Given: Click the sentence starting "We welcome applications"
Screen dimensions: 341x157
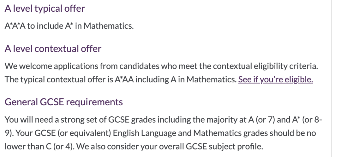Looking at the screenshot, I should tap(161, 66).
